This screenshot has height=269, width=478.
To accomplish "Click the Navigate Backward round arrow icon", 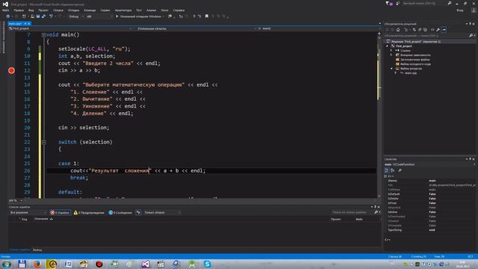I will (8, 16).
